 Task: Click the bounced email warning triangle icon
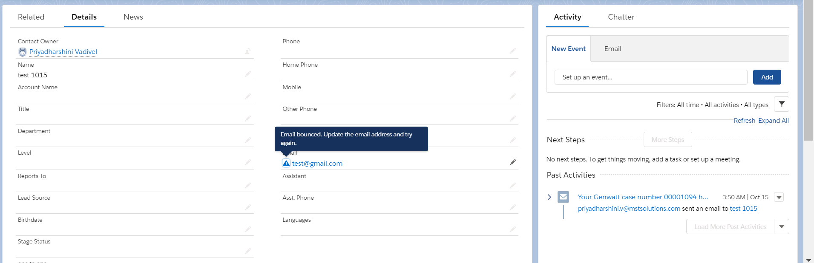click(286, 163)
